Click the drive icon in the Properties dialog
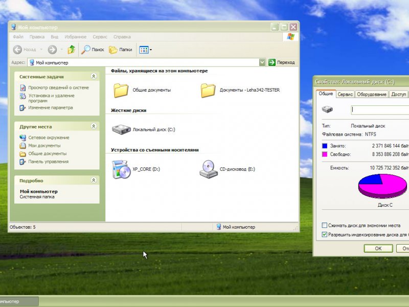Image resolution: width=409 pixels, height=307 pixels. point(327,109)
